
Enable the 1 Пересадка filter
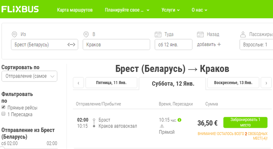click(3, 114)
